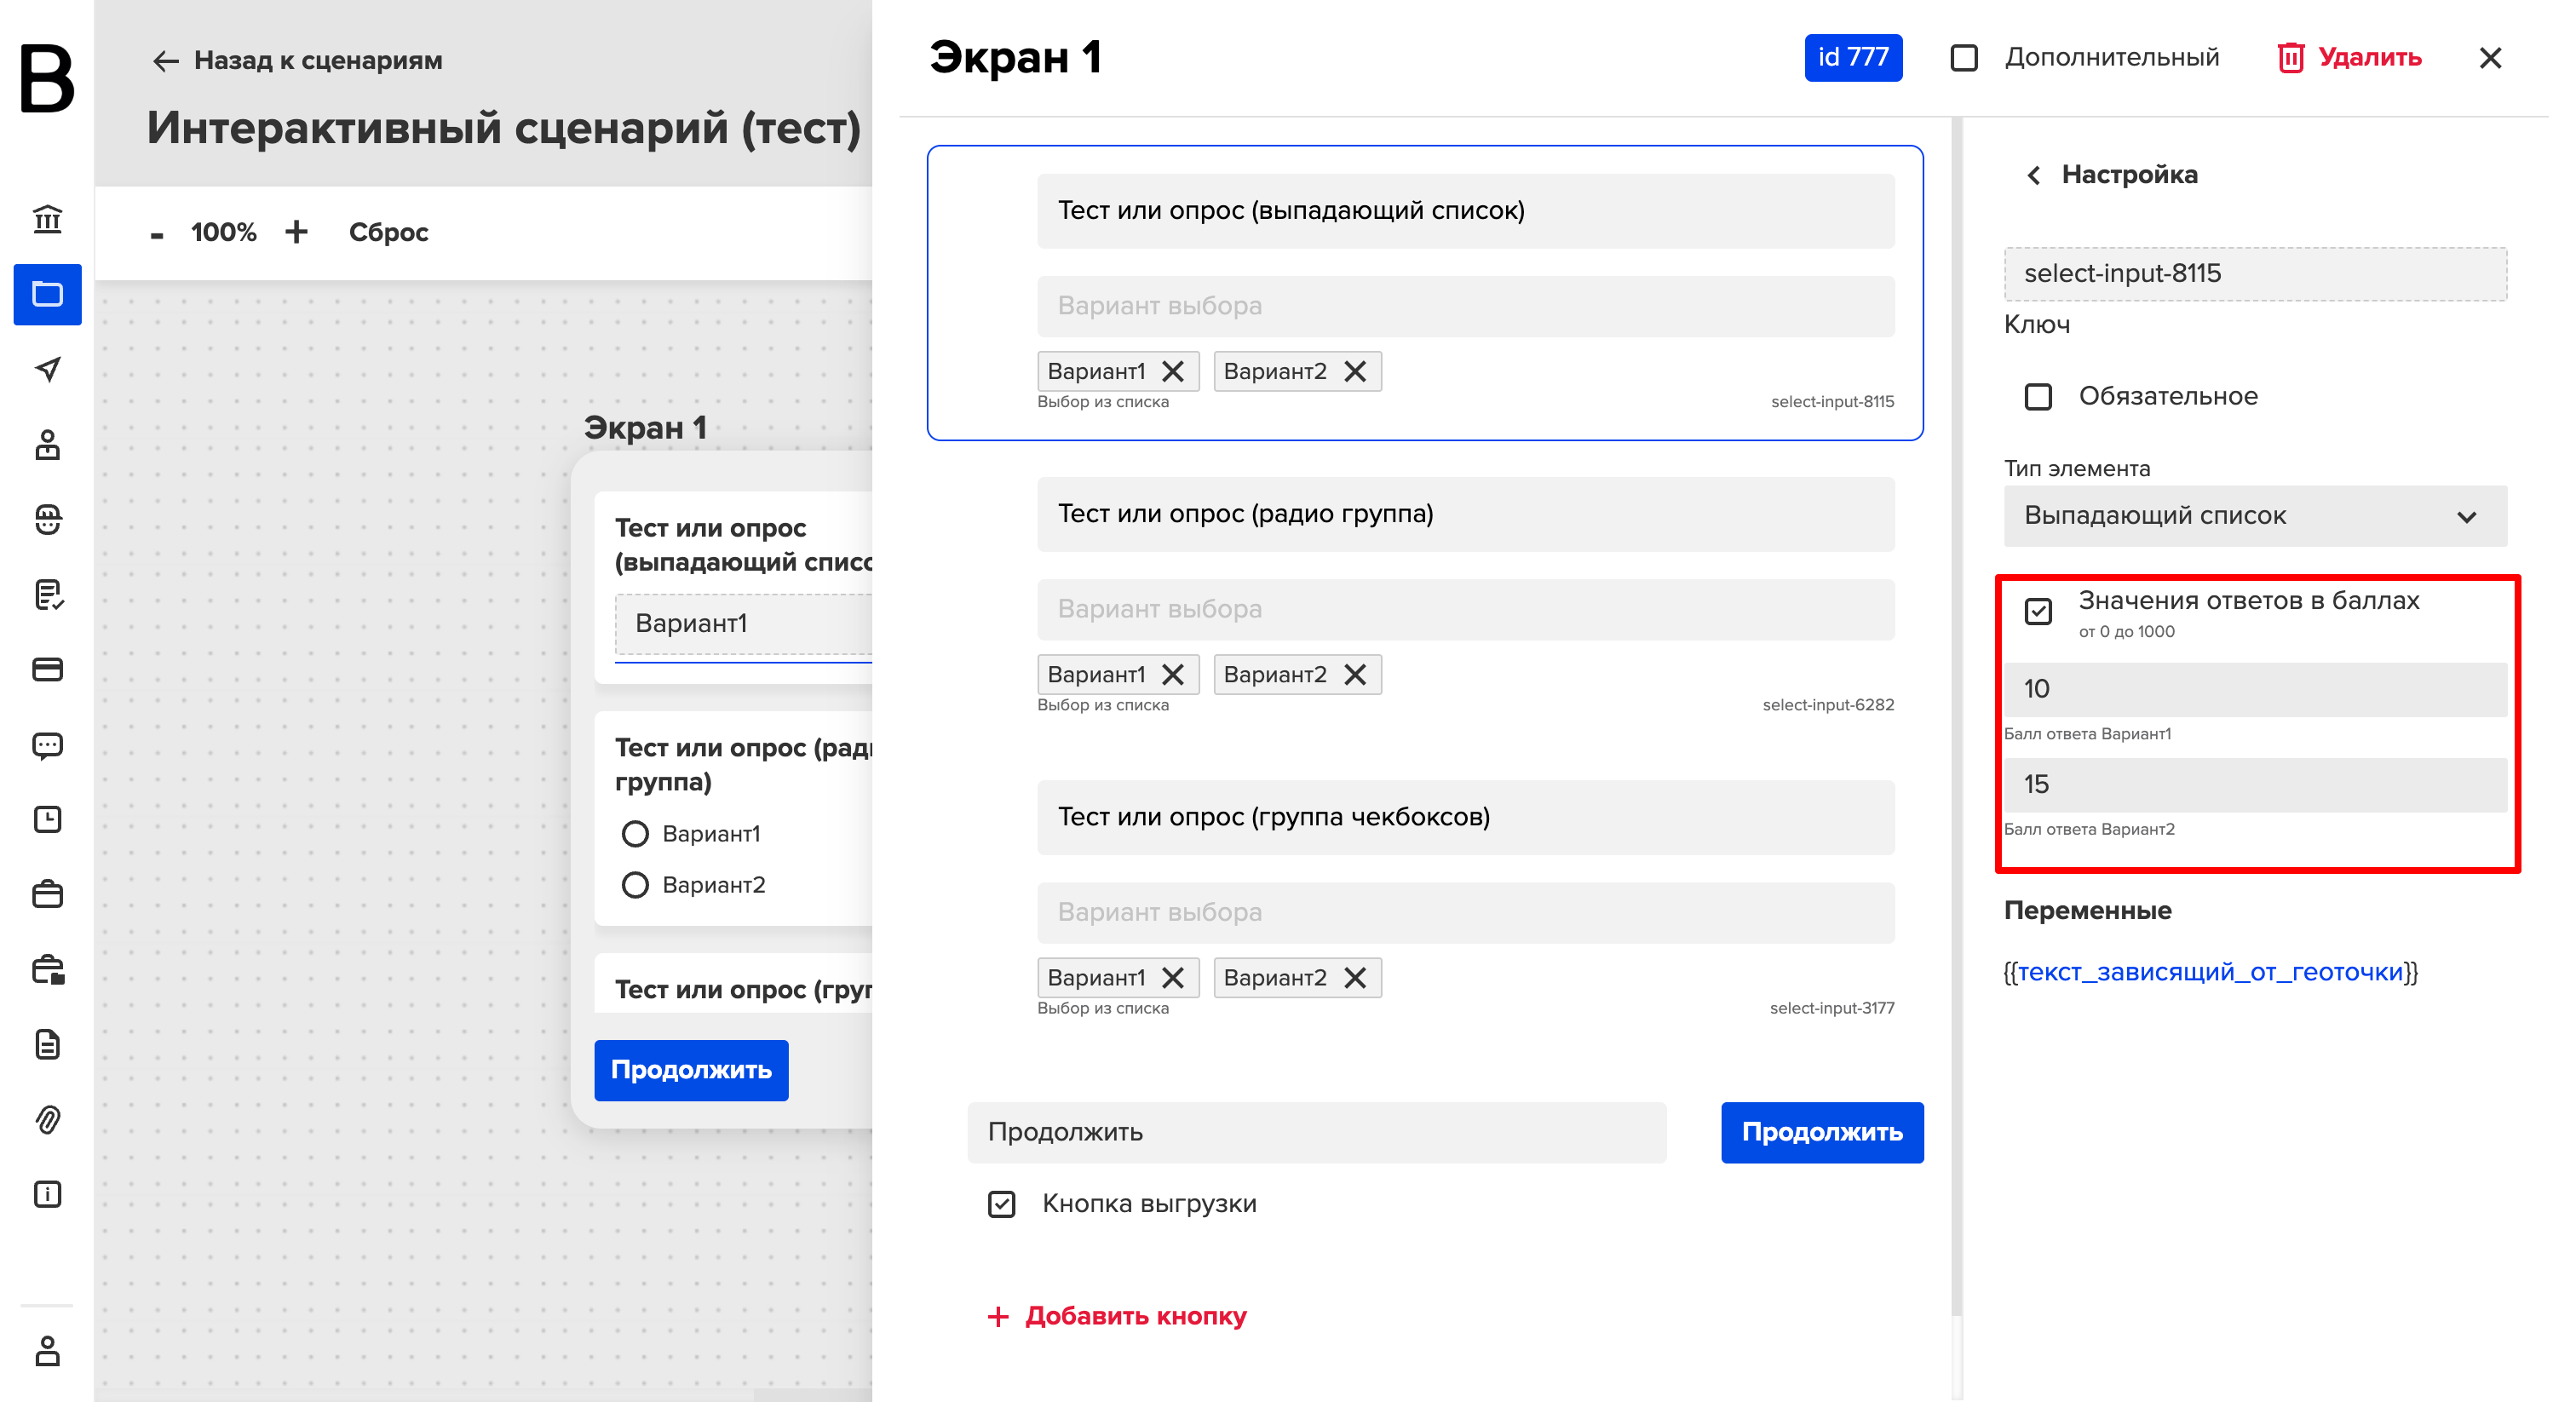Zoom in with plus button
The width and height of the screenshot is (2576, 1402).
click(296, 232)
